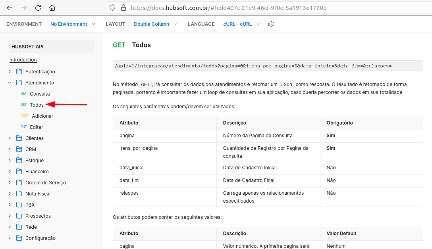Image resolution: width=432 pixels, height=249 pixels.
Task: Select the POST Adicionar request
Action: pyautogui.click(x=37, y=116)
